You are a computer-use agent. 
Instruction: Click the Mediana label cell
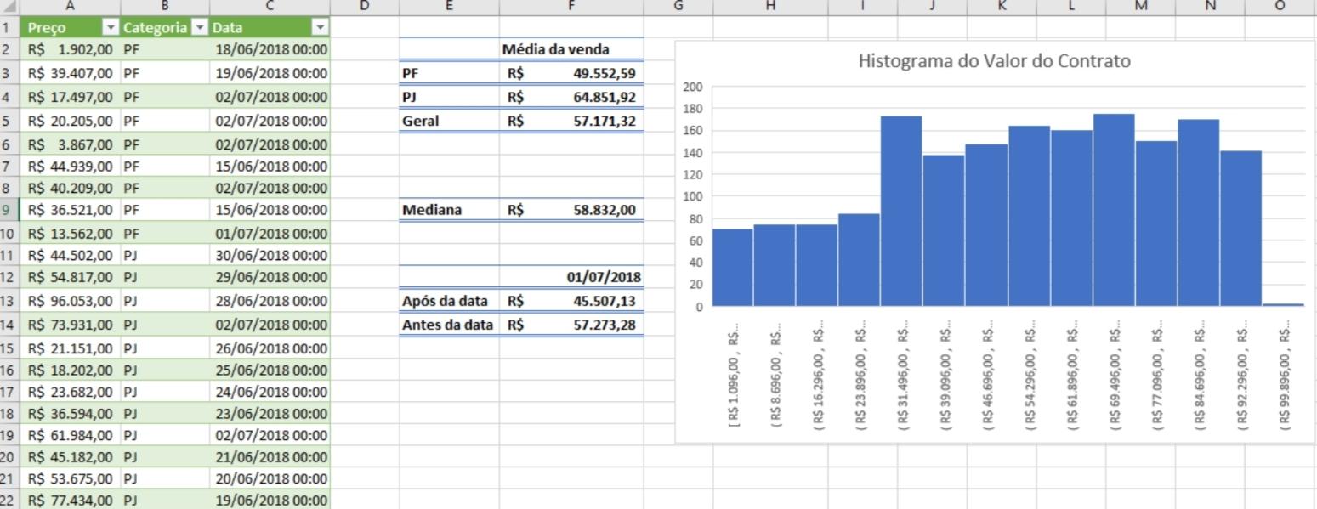point(449,209)
